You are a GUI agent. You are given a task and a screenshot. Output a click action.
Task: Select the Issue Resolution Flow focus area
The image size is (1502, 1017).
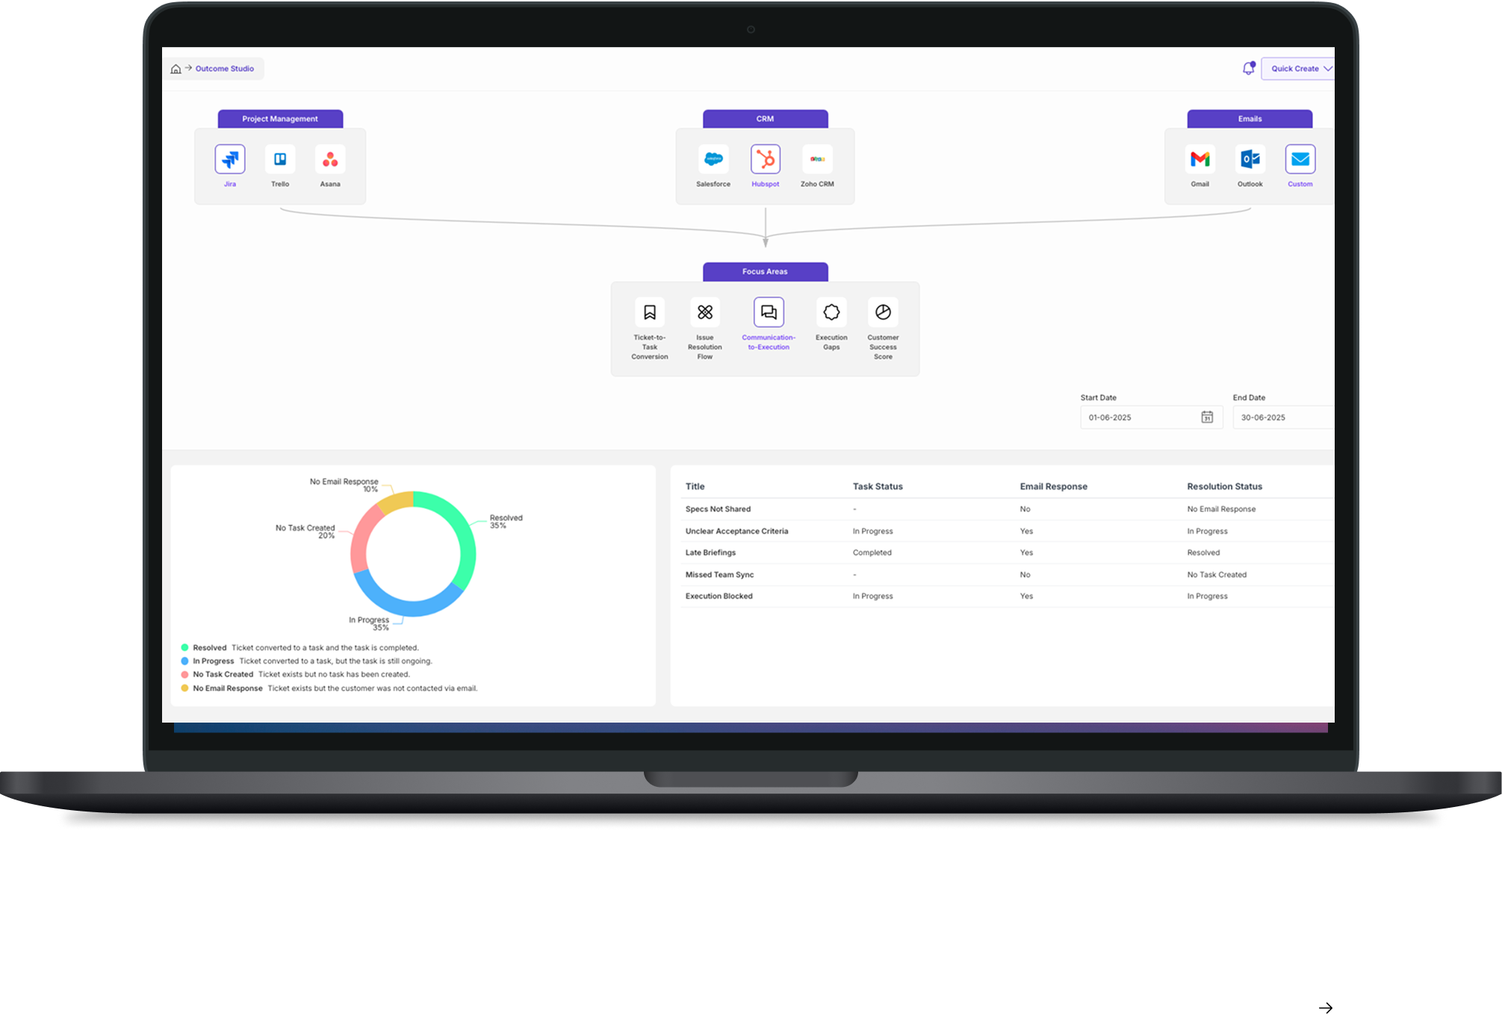(704, 312)
